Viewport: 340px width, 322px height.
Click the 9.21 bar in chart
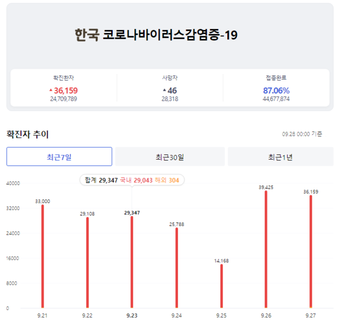click(x=42, y=256)
